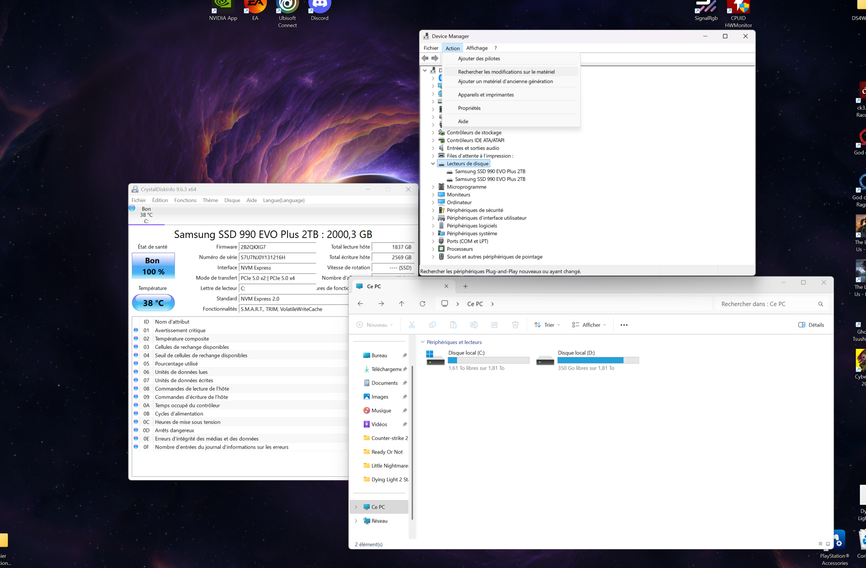Click Device Manager forward arrow toolbar icon

pos(435,58)
